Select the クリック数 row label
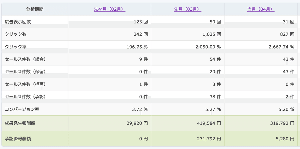The width and height of the screenshot is (300, 149). pyautogui.click(x=16, y=34)
